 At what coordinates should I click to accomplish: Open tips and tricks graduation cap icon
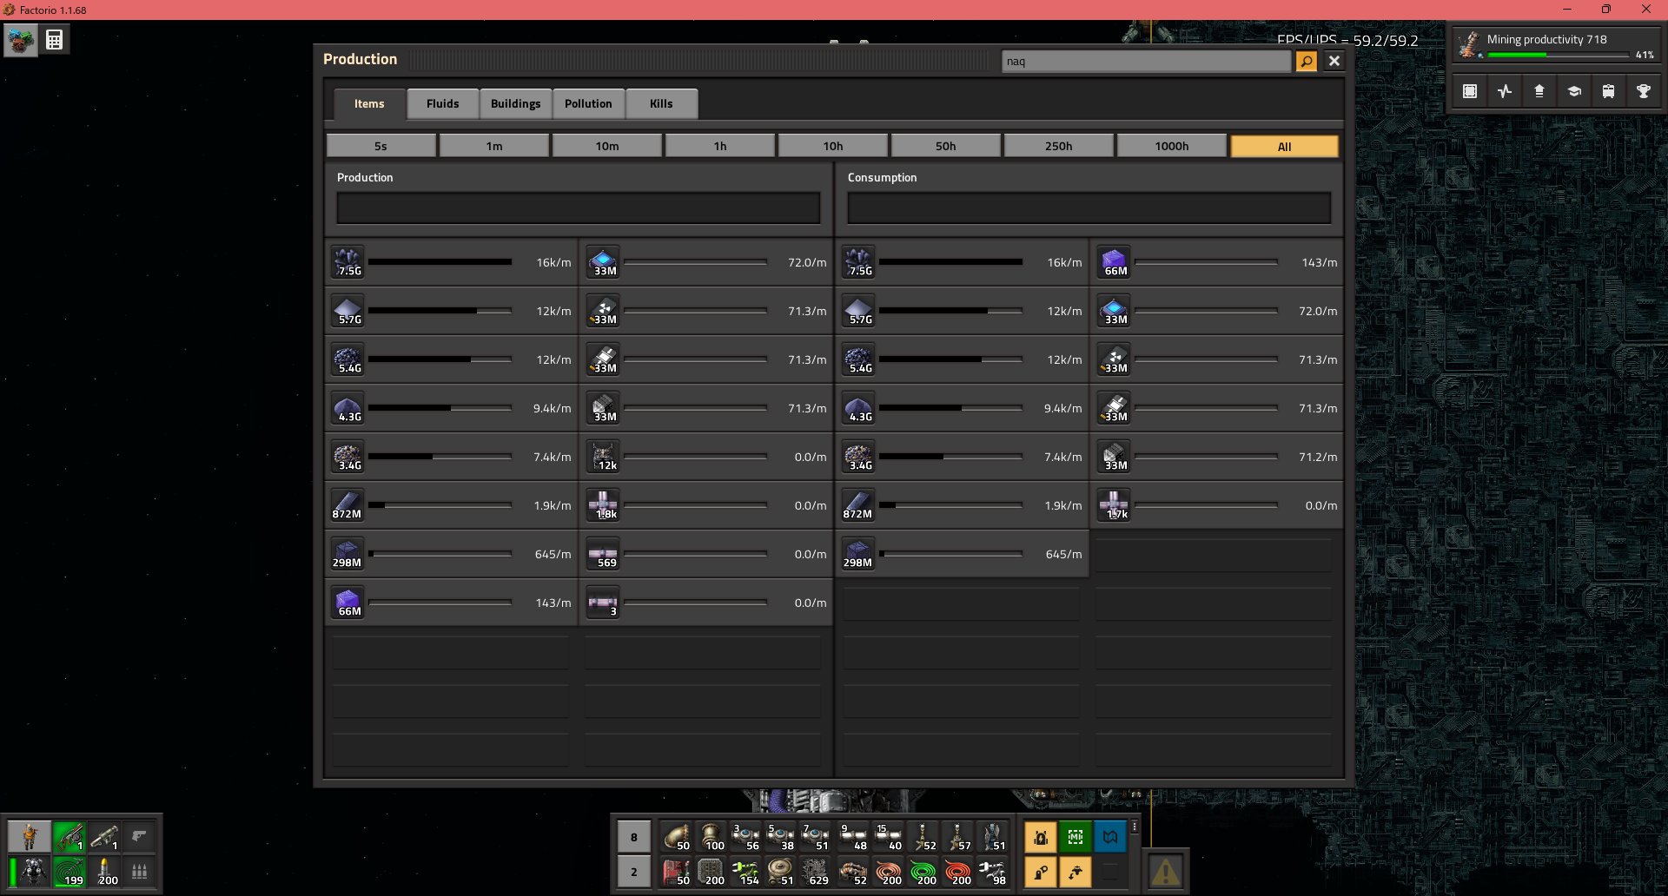pos(1574,91)
